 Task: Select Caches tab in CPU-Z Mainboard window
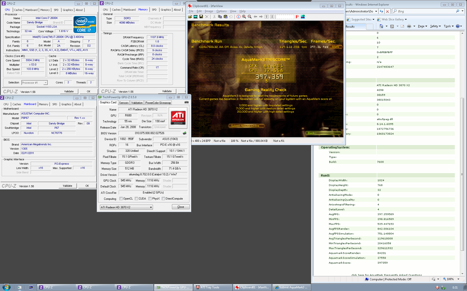[x=17, y=104]
